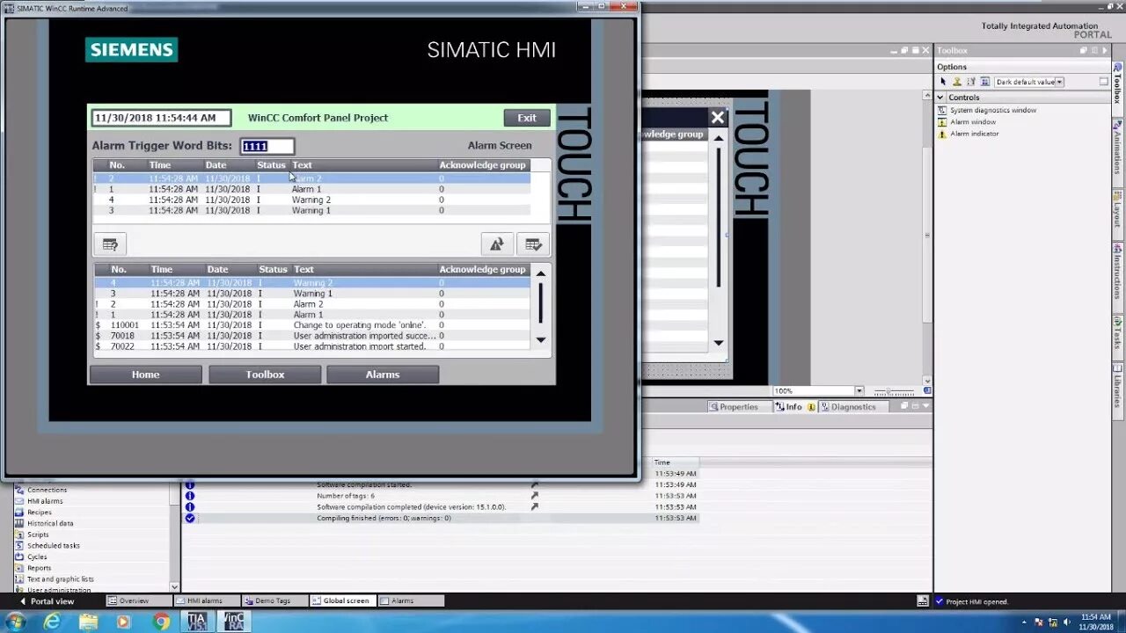Select the Alarm 2 row in upper alarm list

312,178
